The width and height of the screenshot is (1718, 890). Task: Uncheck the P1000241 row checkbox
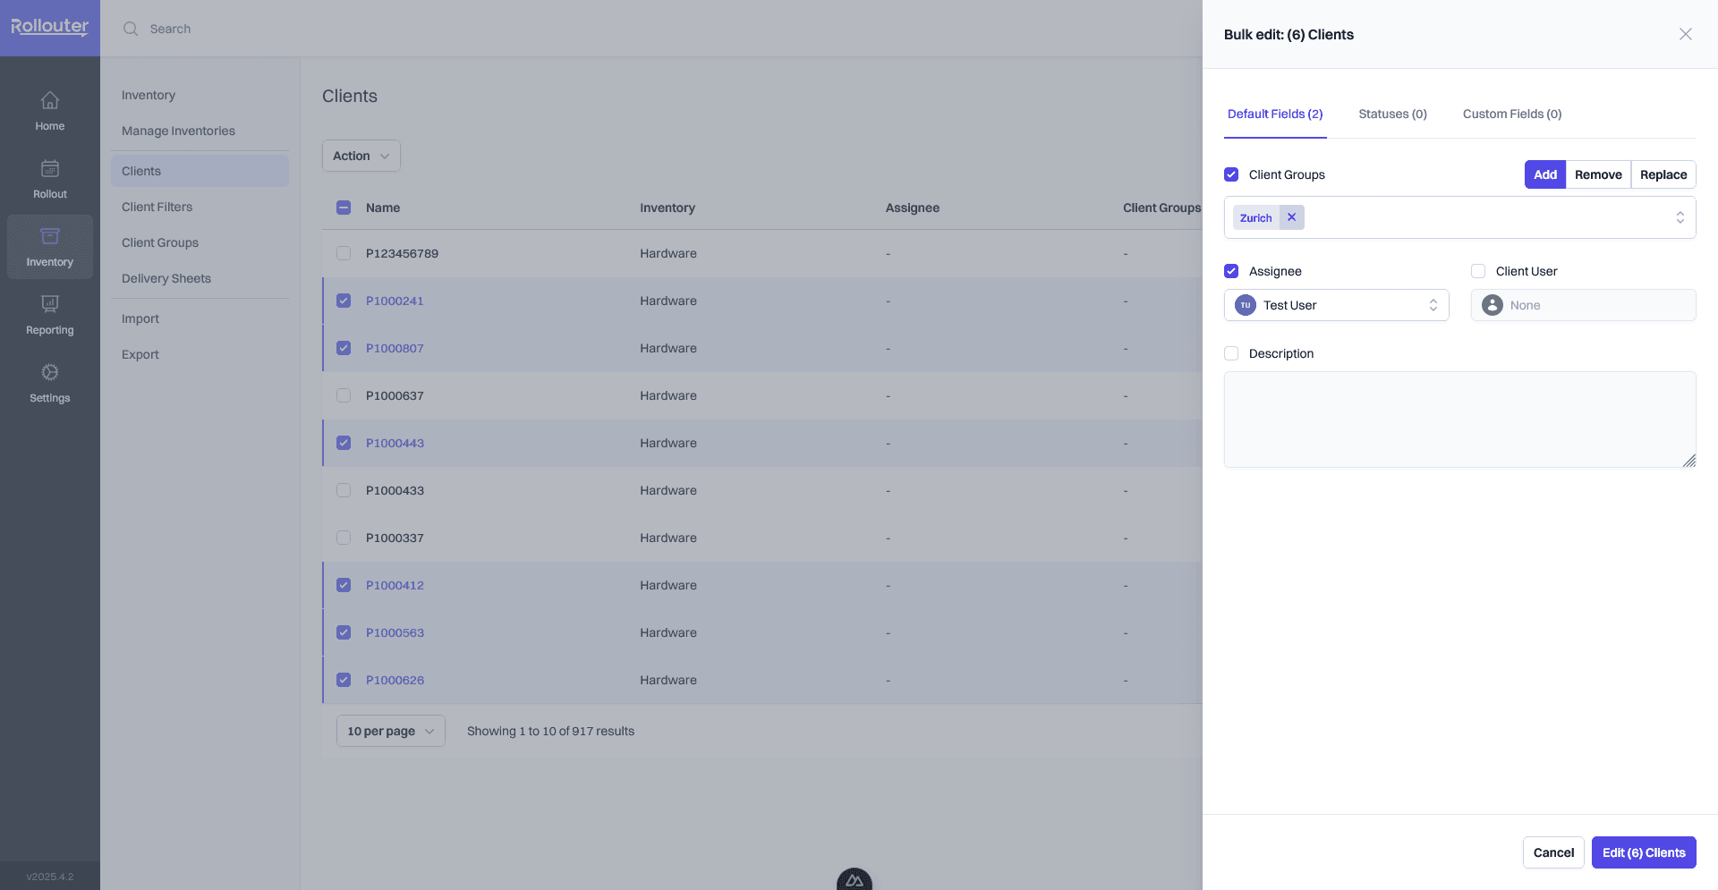344,301
